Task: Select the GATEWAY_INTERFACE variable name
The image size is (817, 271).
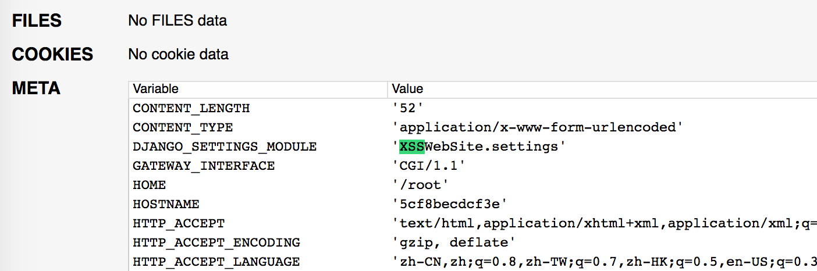Action: point(204,166)
